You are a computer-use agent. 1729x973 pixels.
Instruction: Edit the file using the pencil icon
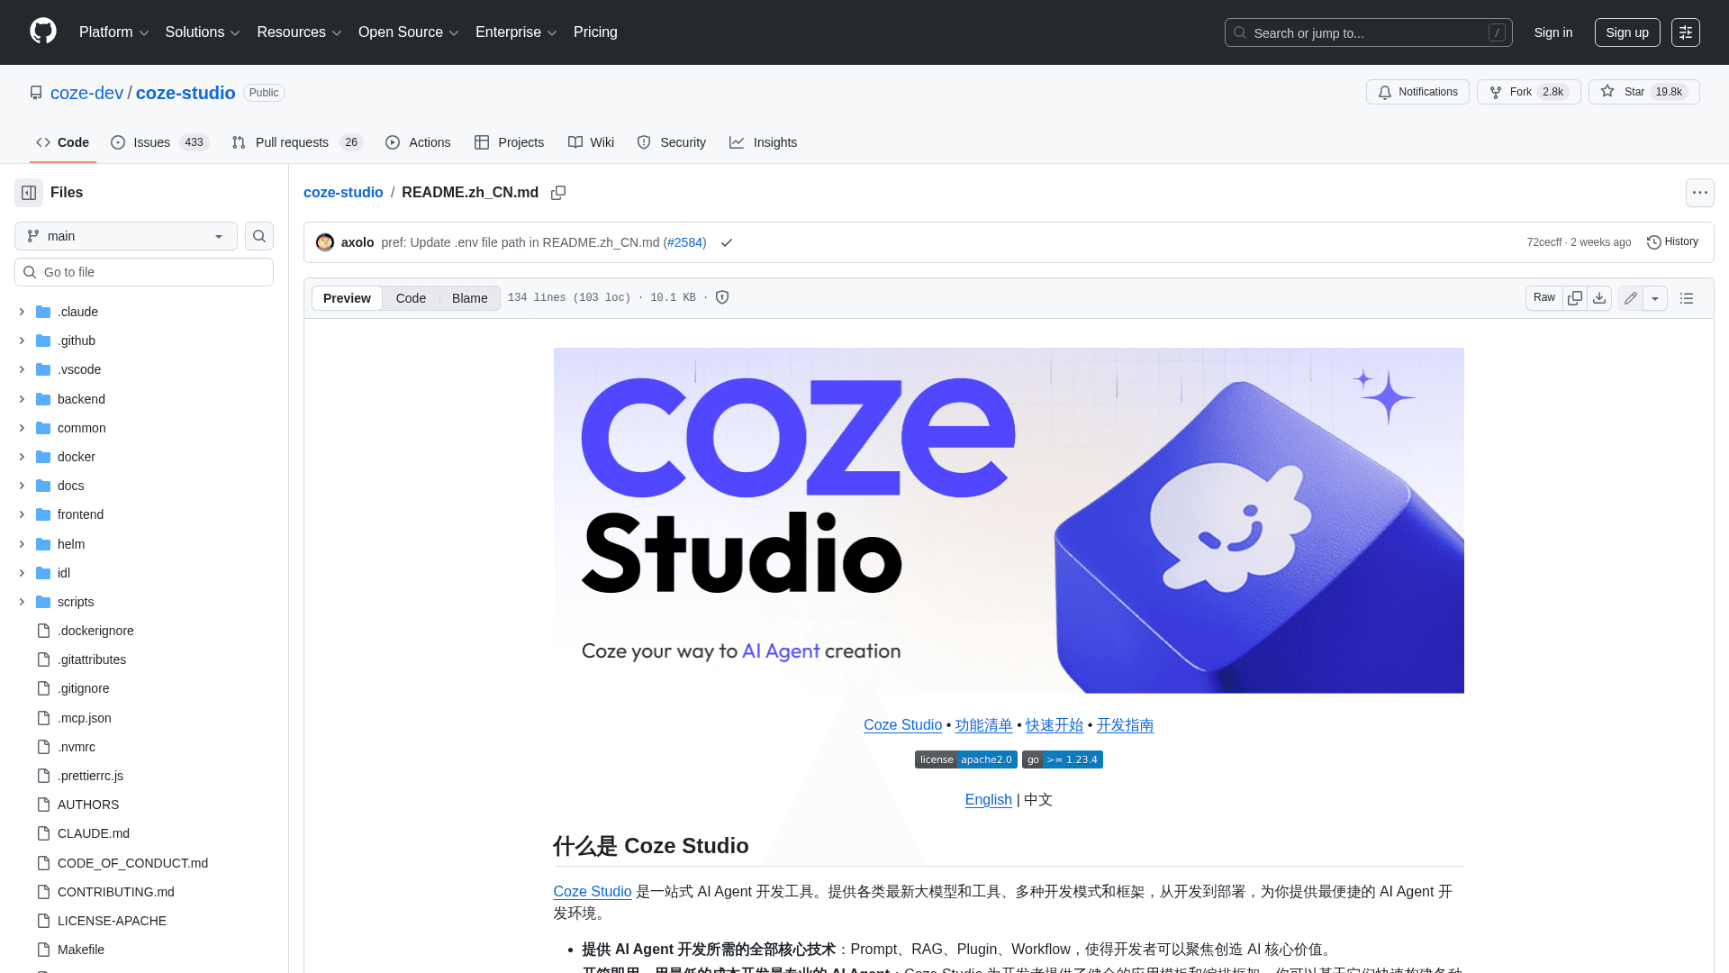(1630, 297)
